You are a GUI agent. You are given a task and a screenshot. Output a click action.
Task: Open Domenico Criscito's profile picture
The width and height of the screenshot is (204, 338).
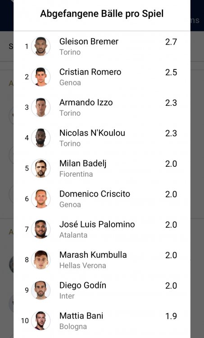(x=41, y=199)
